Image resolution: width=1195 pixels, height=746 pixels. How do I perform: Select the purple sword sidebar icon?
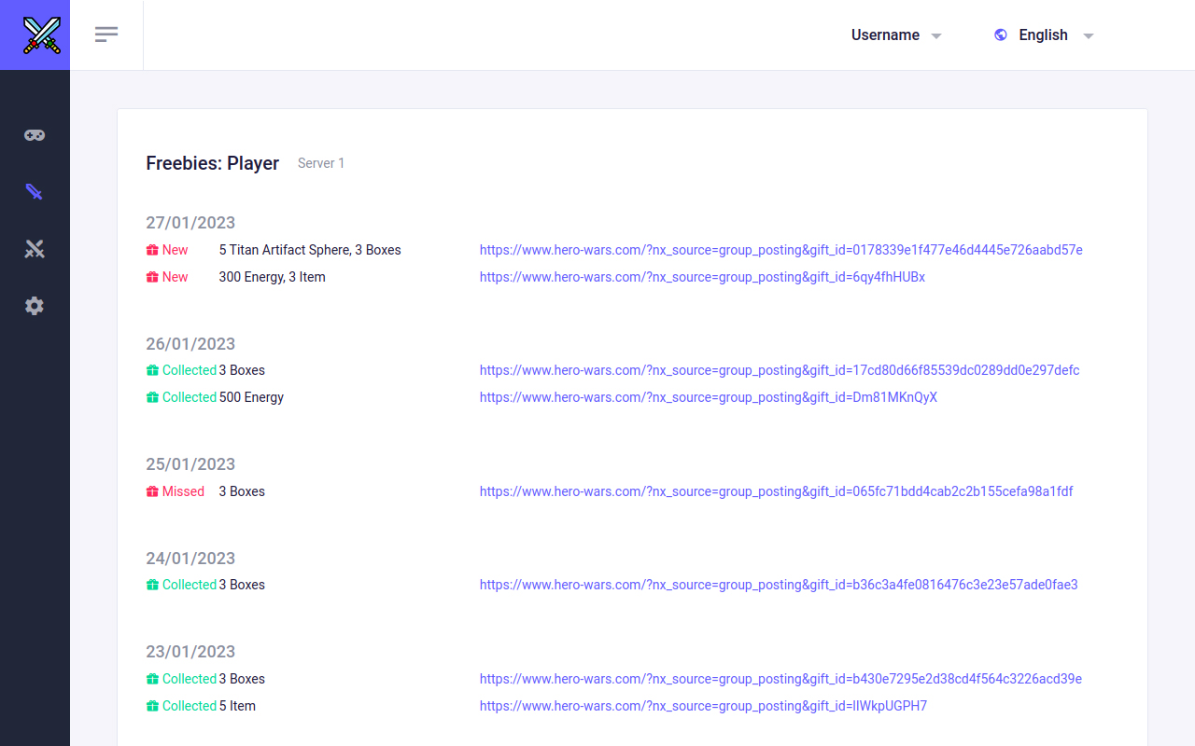click(x=35, y=192)
